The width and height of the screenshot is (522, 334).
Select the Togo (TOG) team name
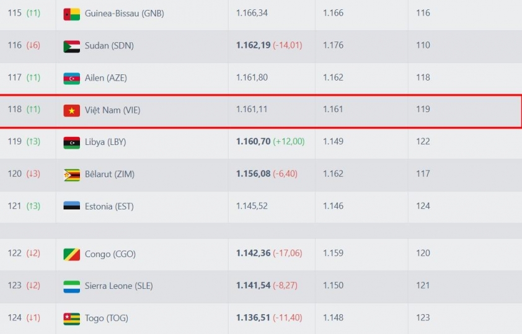(107, 319)
